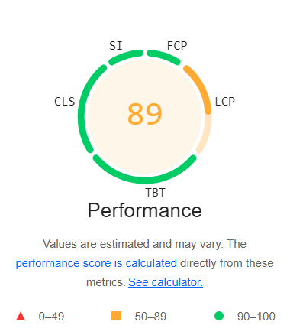Screen dimensions: 290x335
Task: Click the LCP metric label
Action: [x=225, y=102]
